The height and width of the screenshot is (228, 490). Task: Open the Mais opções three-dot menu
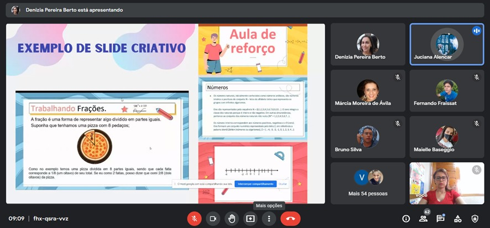tap(269, 219)
